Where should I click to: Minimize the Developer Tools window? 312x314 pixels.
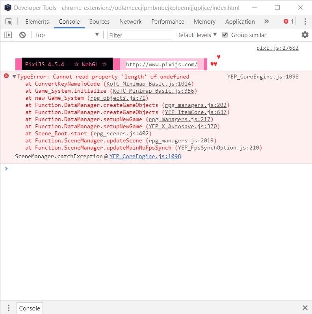254,7
